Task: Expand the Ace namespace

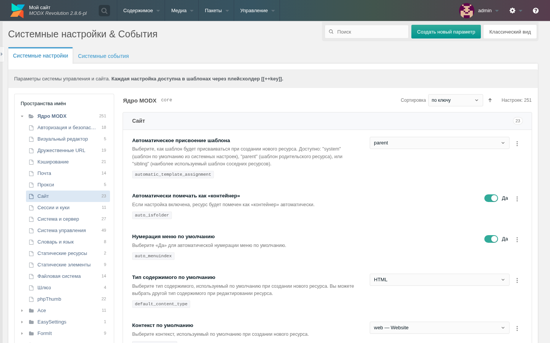Action: click(x=22, y=311)
